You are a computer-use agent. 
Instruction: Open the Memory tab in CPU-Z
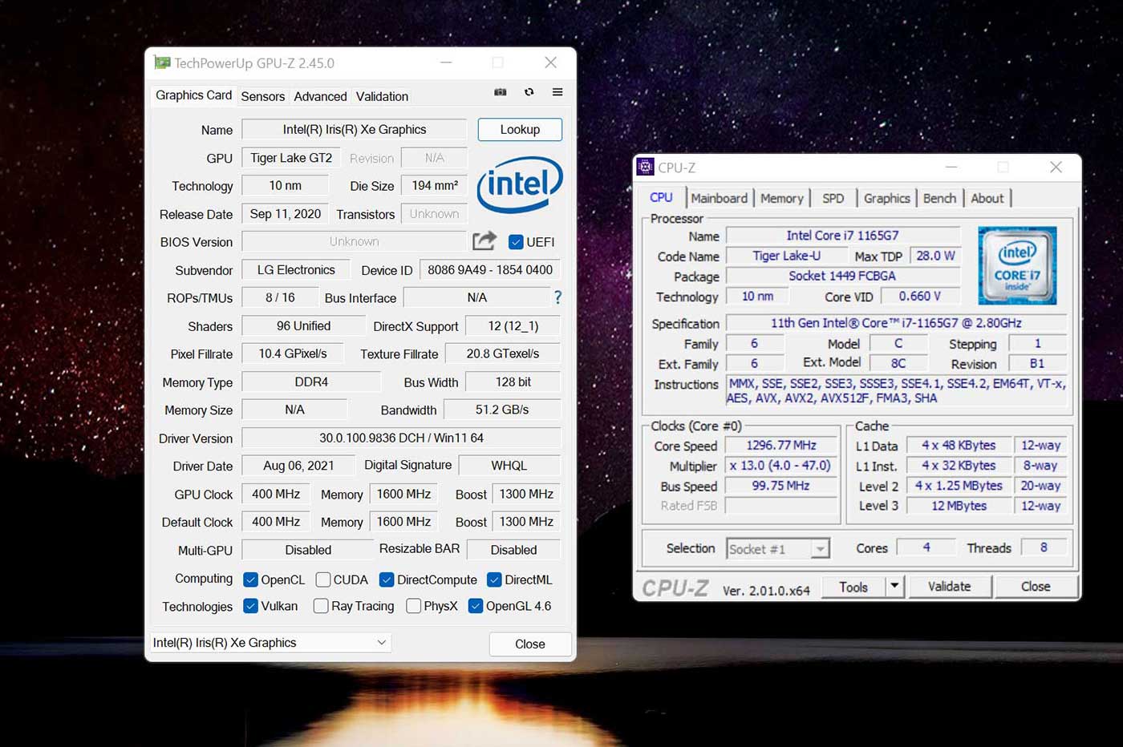pyautogui.click(x=782, y=198)
